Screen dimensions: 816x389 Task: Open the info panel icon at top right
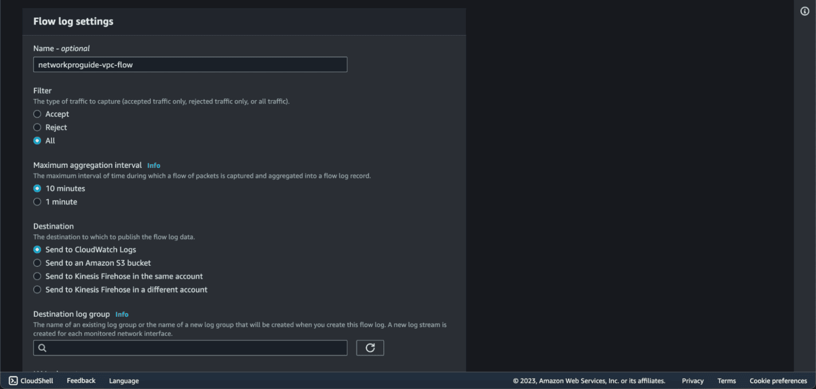click(804, 11)
